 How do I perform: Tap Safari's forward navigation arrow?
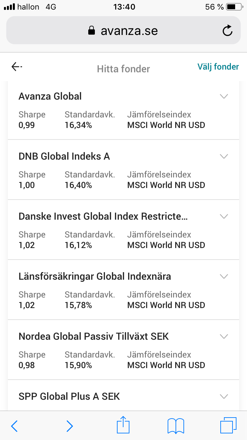[x=69, y=426]
